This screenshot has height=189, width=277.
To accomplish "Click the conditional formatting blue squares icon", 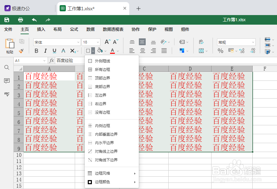I will click(x=182, y=51).
